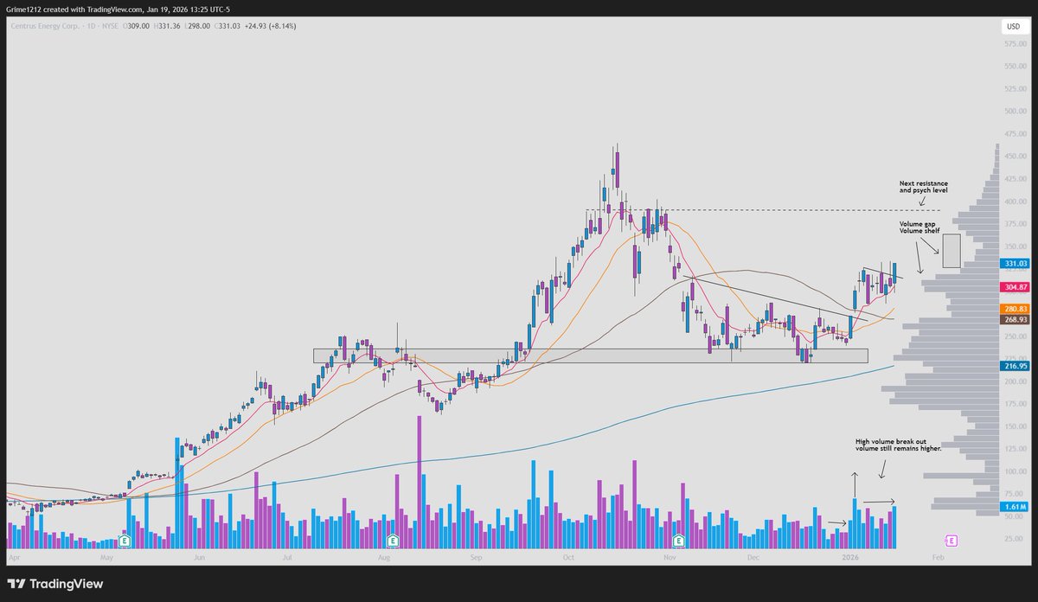The width and height of the screenshot is (1038, 602).
Task: Click the Dec label on the time axis
Action: [752, 560]
